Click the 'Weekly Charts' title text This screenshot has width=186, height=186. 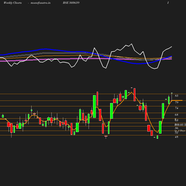[x=13, y=3]
